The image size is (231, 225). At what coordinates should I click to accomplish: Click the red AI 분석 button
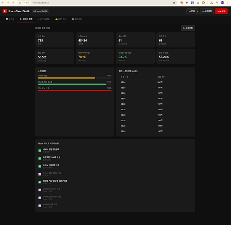click(x=221, y=11)
